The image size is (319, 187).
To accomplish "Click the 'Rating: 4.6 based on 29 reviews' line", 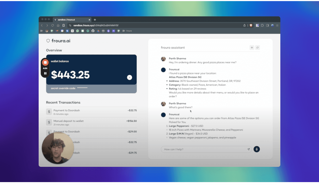I will click(187, 89).
